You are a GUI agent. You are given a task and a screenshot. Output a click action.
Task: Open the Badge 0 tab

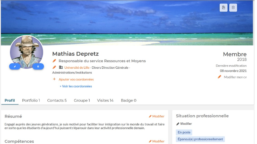pyautogui.click(x=128, y=100)
